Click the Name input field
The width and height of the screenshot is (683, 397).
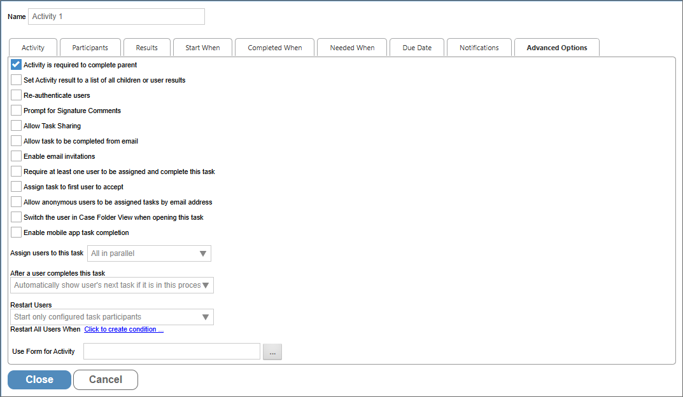tap(116, 17)
